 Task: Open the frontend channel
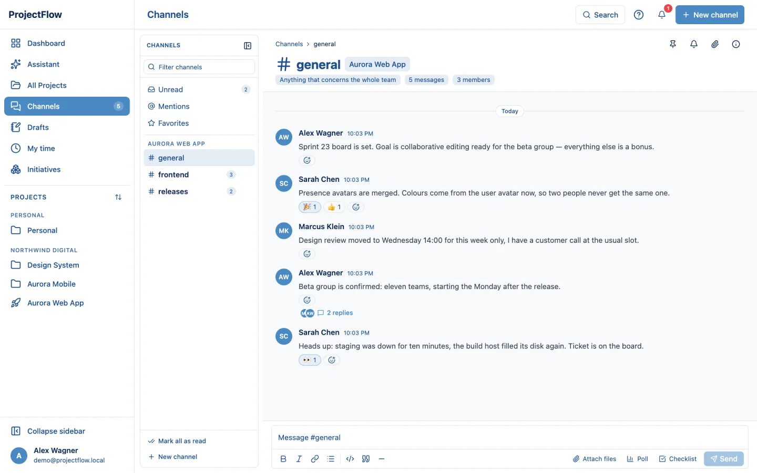coord(199,174)
